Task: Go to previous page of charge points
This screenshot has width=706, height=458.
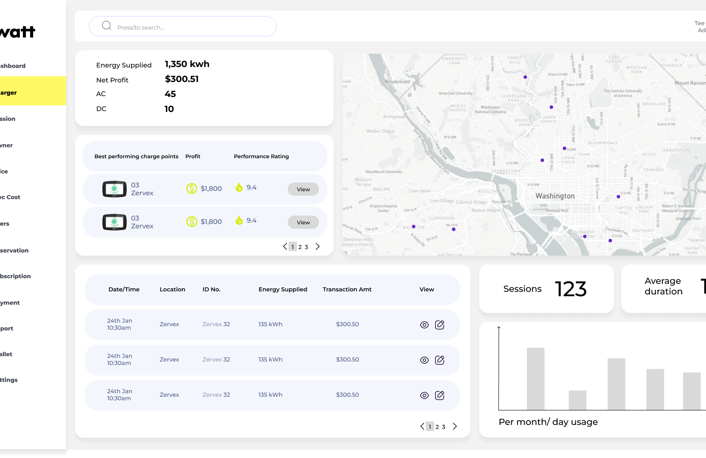Action: click(x=285, y=247)
